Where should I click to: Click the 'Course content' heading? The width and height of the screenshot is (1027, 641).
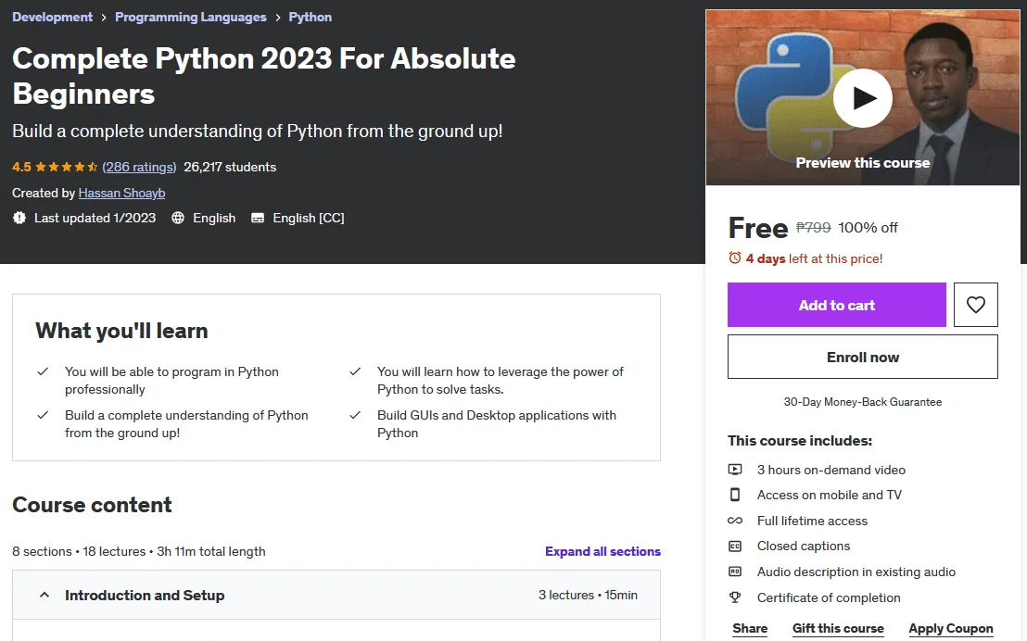(92, 505)
